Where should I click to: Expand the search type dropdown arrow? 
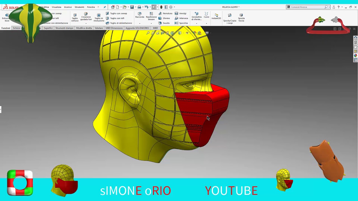click(x=329, y=7)
